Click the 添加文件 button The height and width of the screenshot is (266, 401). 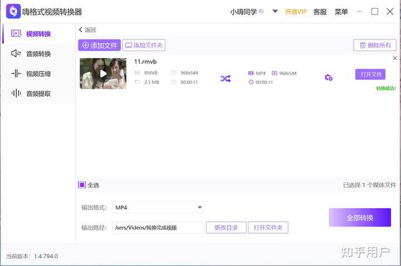tap(100, 45)
